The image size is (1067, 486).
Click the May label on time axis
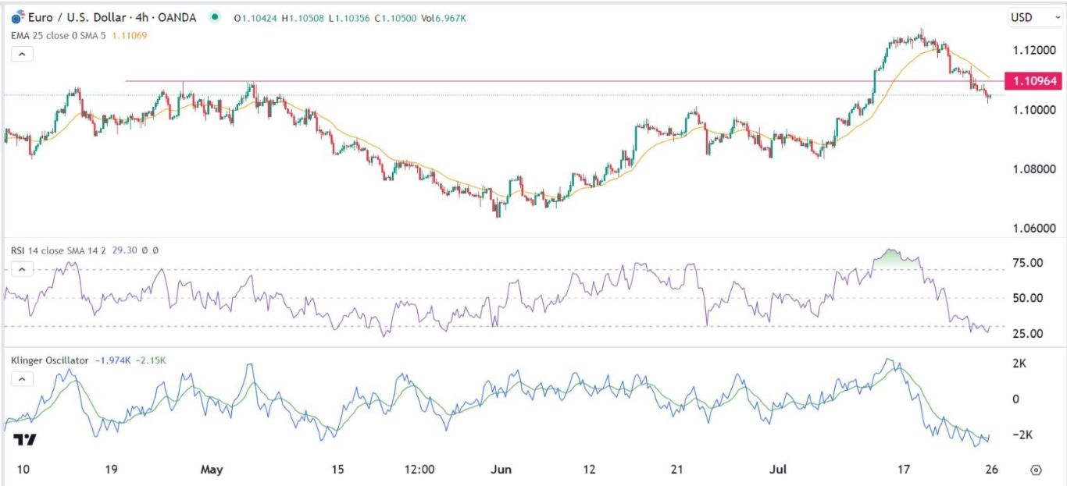click(212, 470)
